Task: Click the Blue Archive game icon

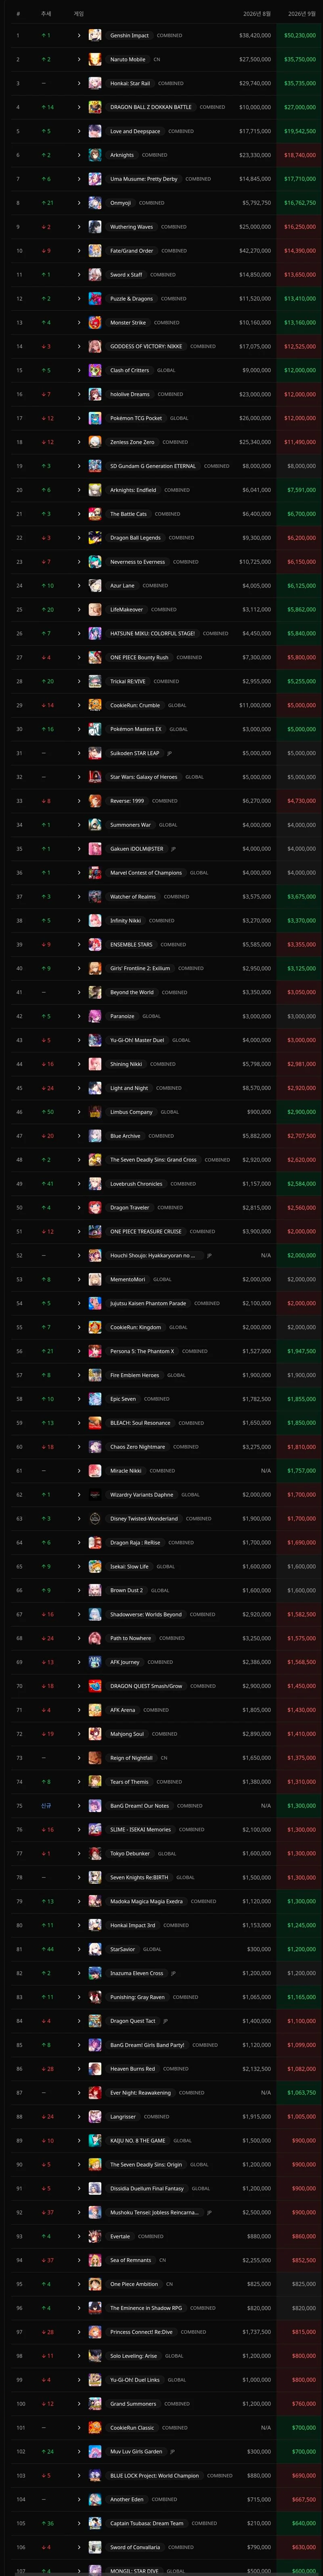Action: coord(95,1136)
